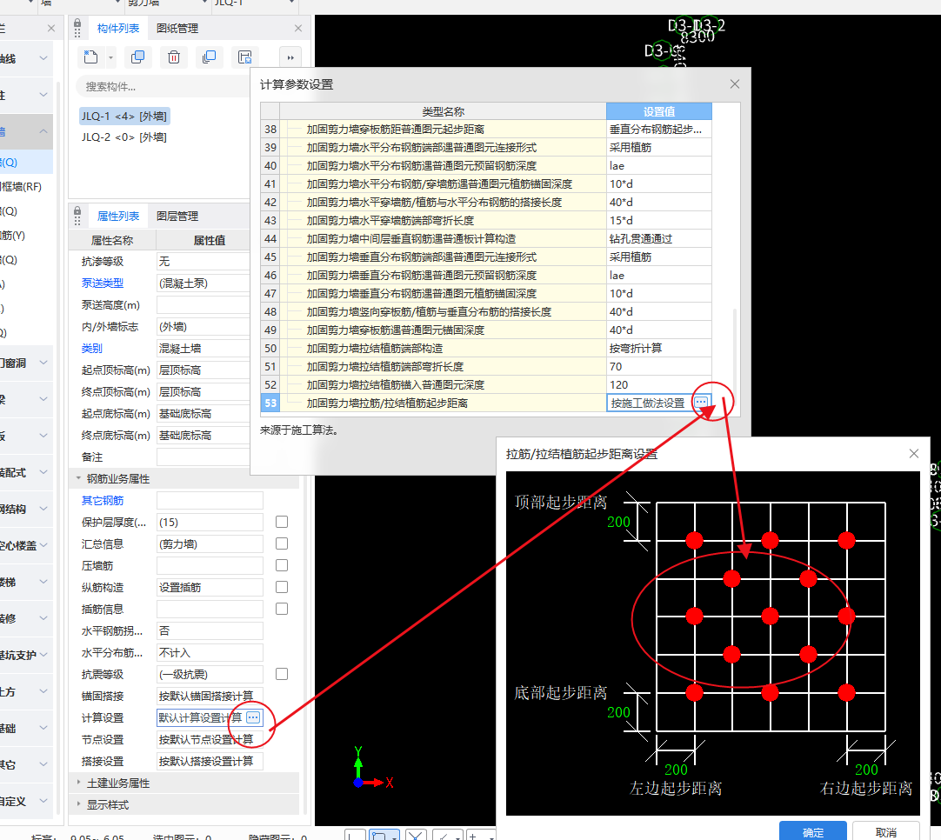Click the copy component icon
941x840 pixels.
click(137, 57)
